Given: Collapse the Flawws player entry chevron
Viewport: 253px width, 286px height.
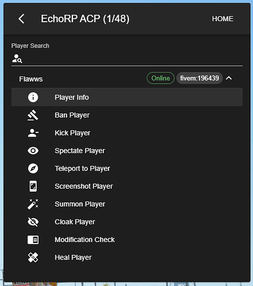Looking at the screenshot, I should [229, 78].
